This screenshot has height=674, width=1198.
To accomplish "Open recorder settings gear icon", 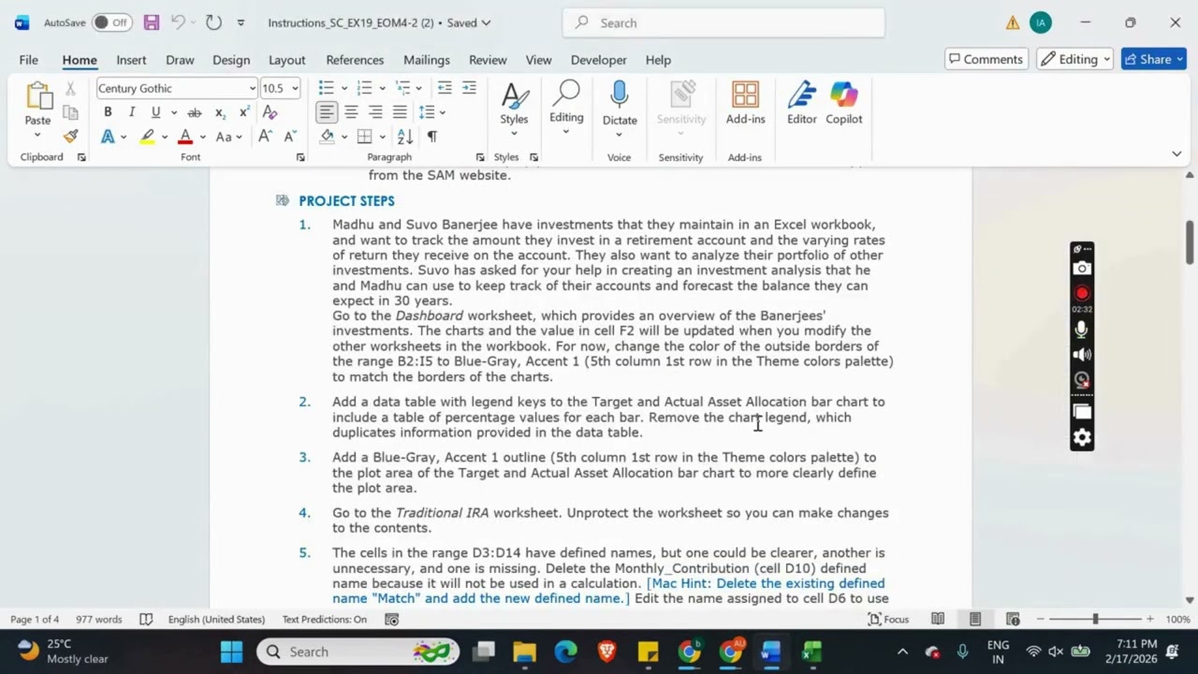I will click(1082, 437).
